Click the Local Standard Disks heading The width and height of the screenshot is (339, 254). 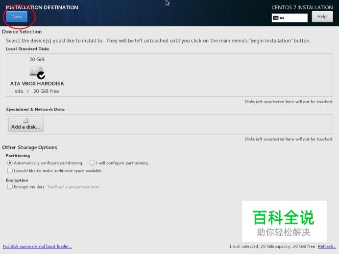coord(27,49)
